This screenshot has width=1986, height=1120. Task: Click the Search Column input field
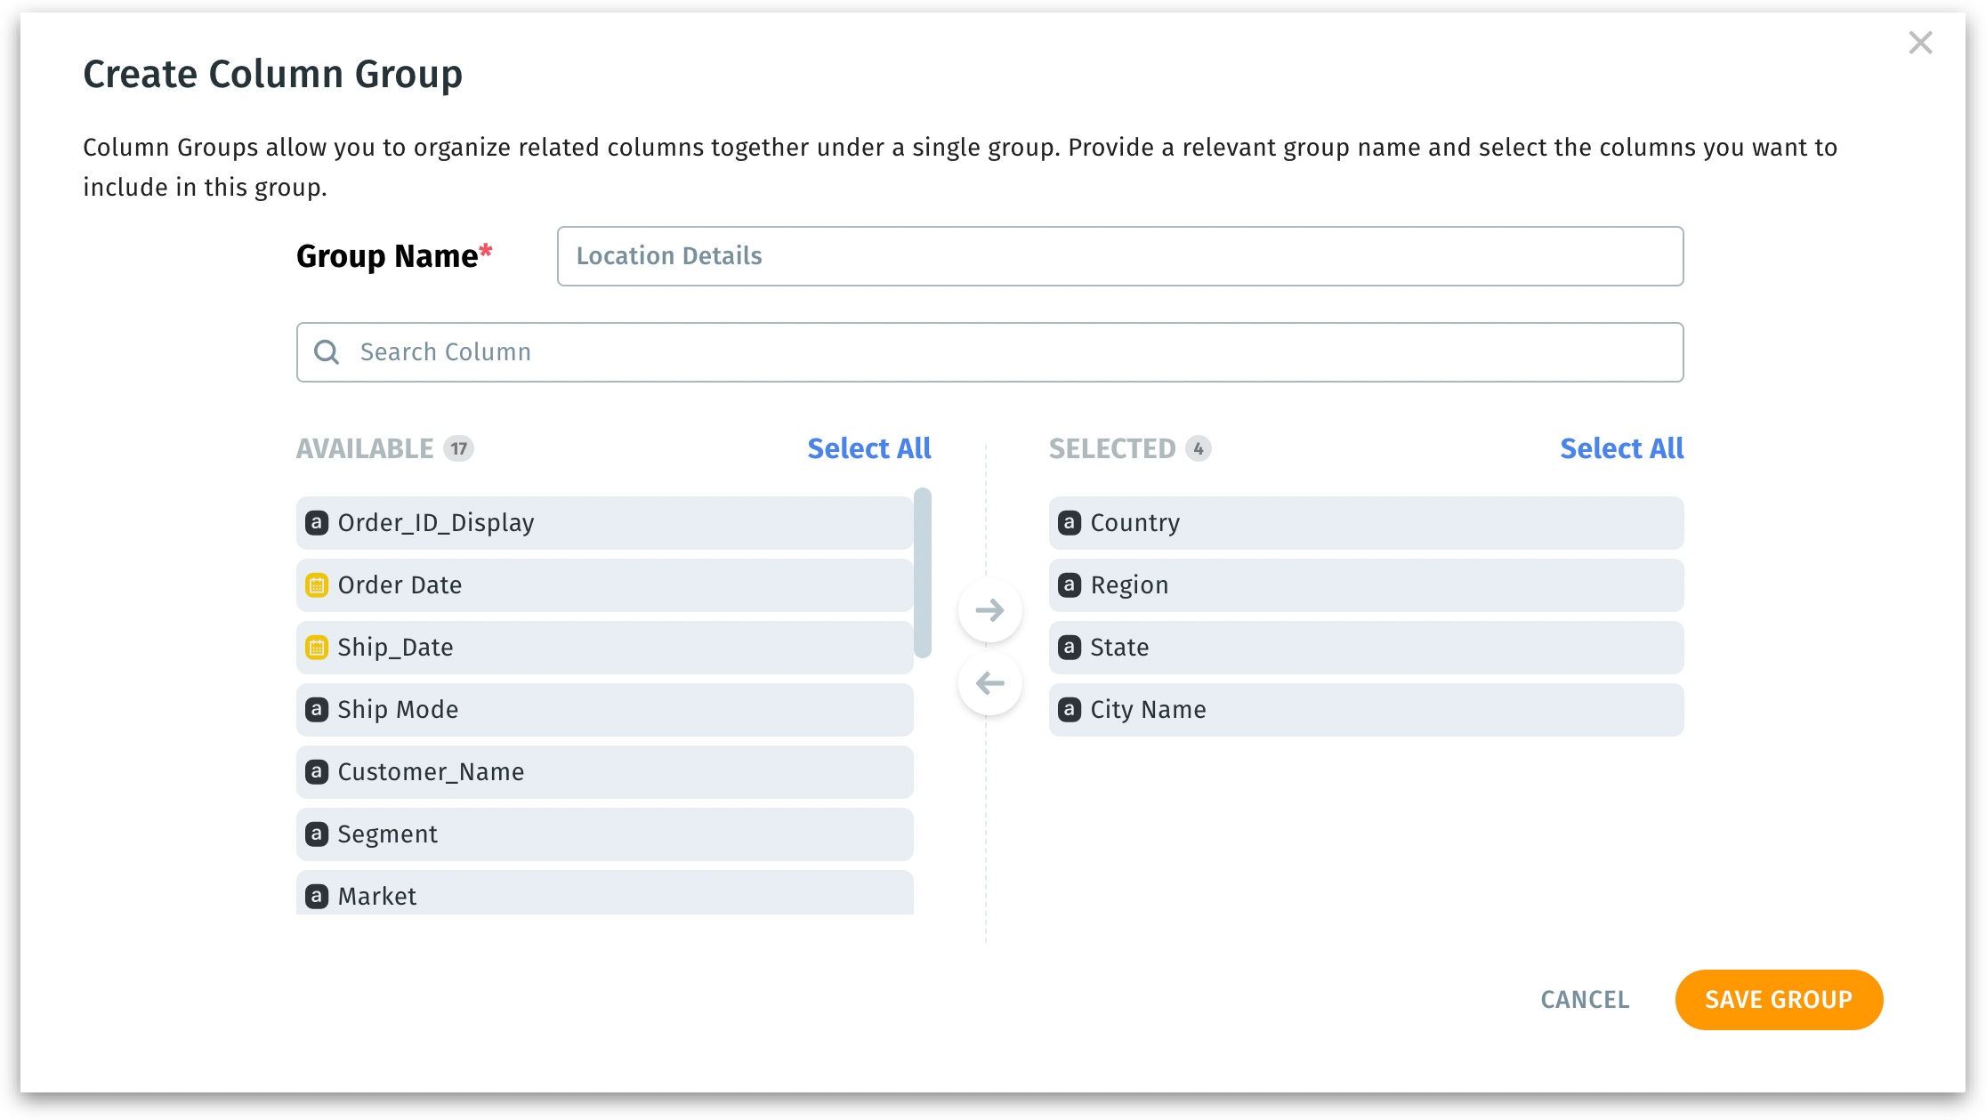point(1005,352)
